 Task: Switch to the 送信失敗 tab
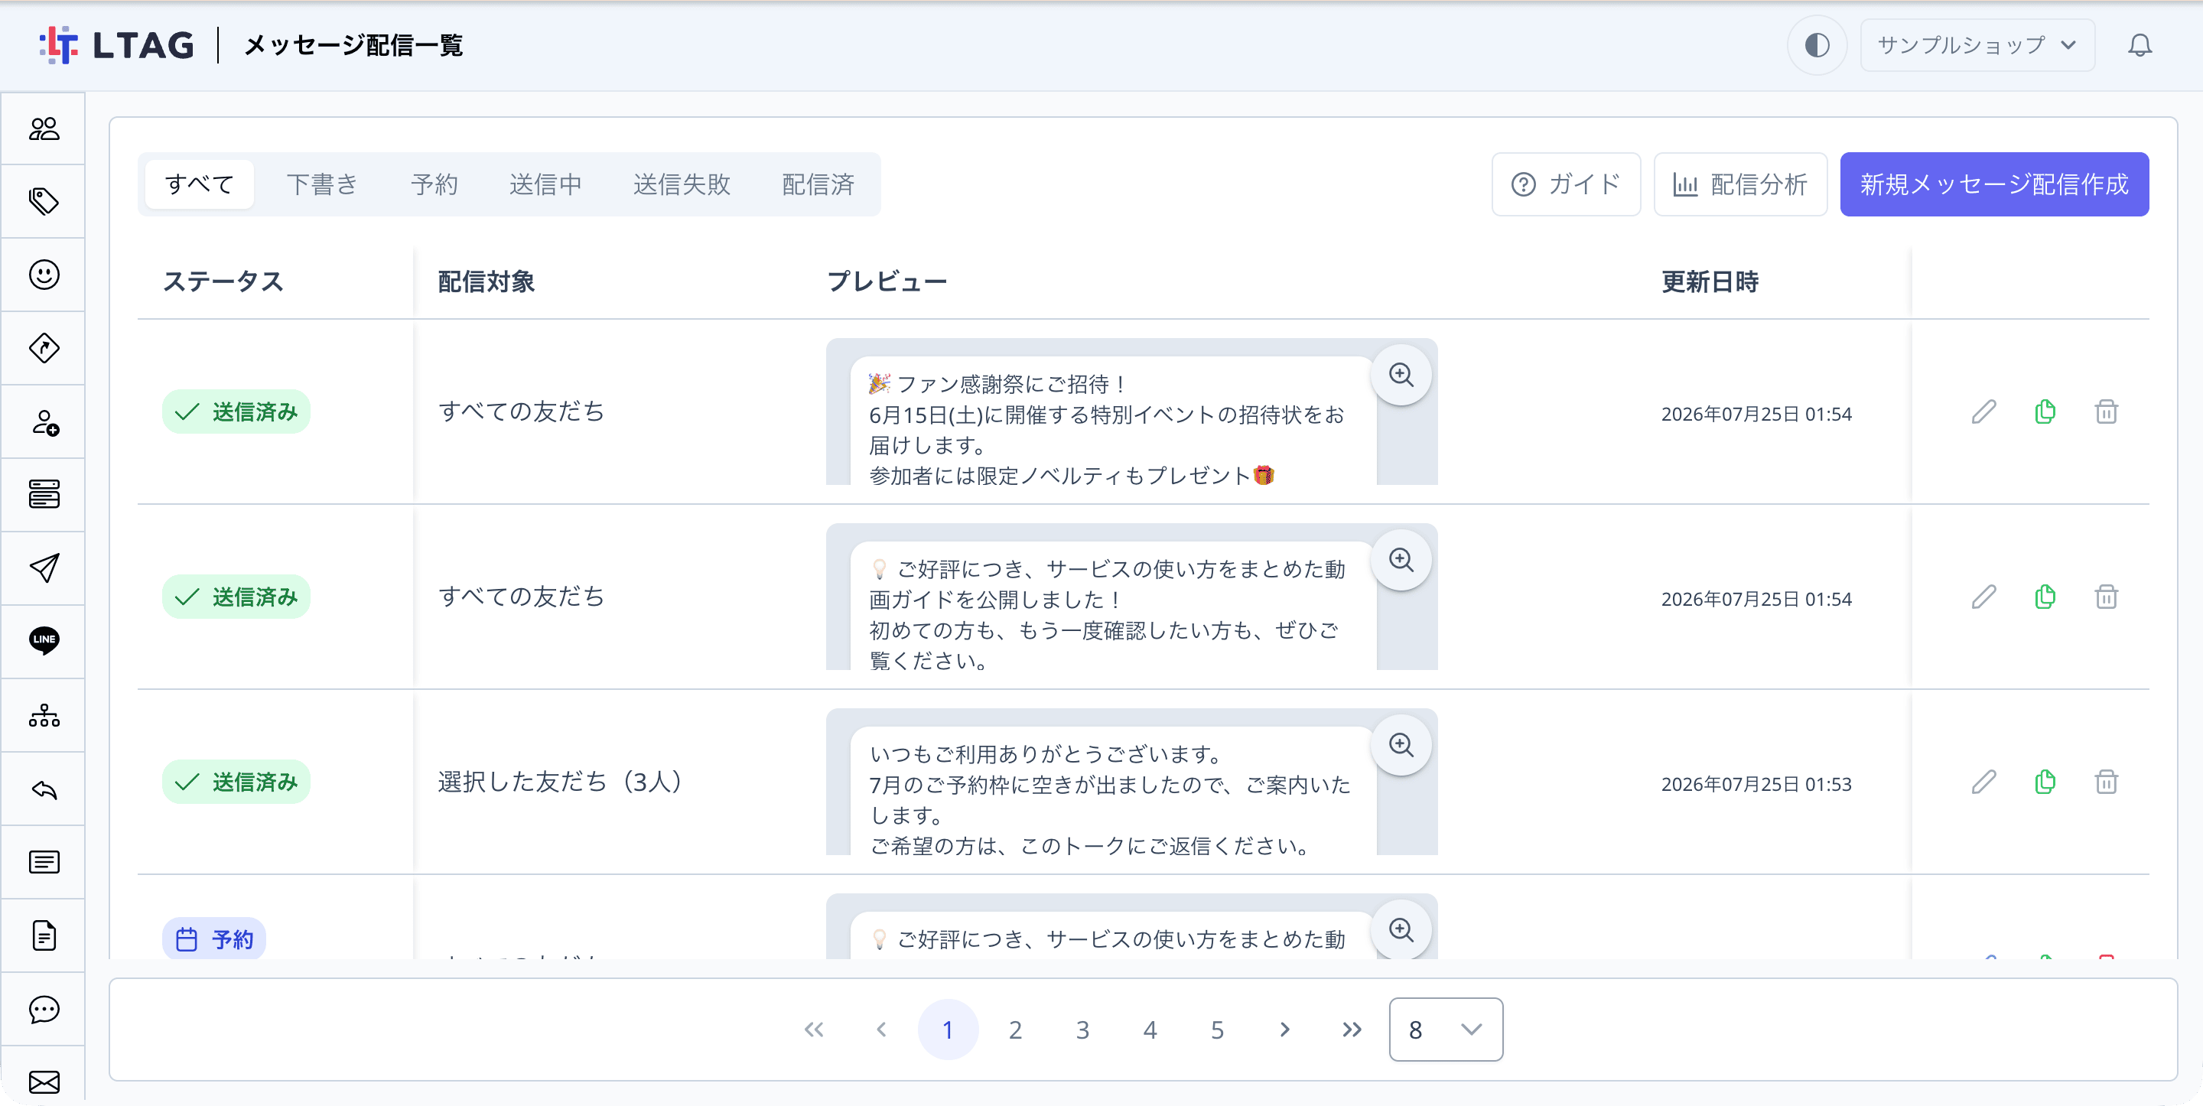click(x=682, y=184)
